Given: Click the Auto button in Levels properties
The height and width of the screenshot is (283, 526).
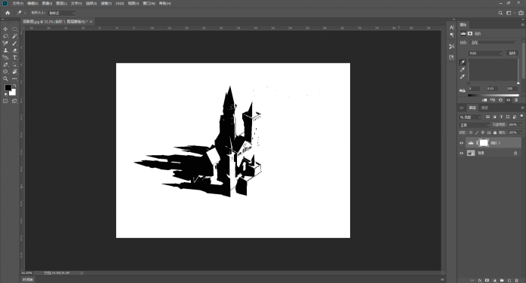Looking at the screenshot, I should click(x=512, y=53).
